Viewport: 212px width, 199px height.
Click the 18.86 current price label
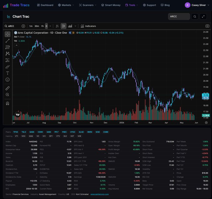[205, 95]
